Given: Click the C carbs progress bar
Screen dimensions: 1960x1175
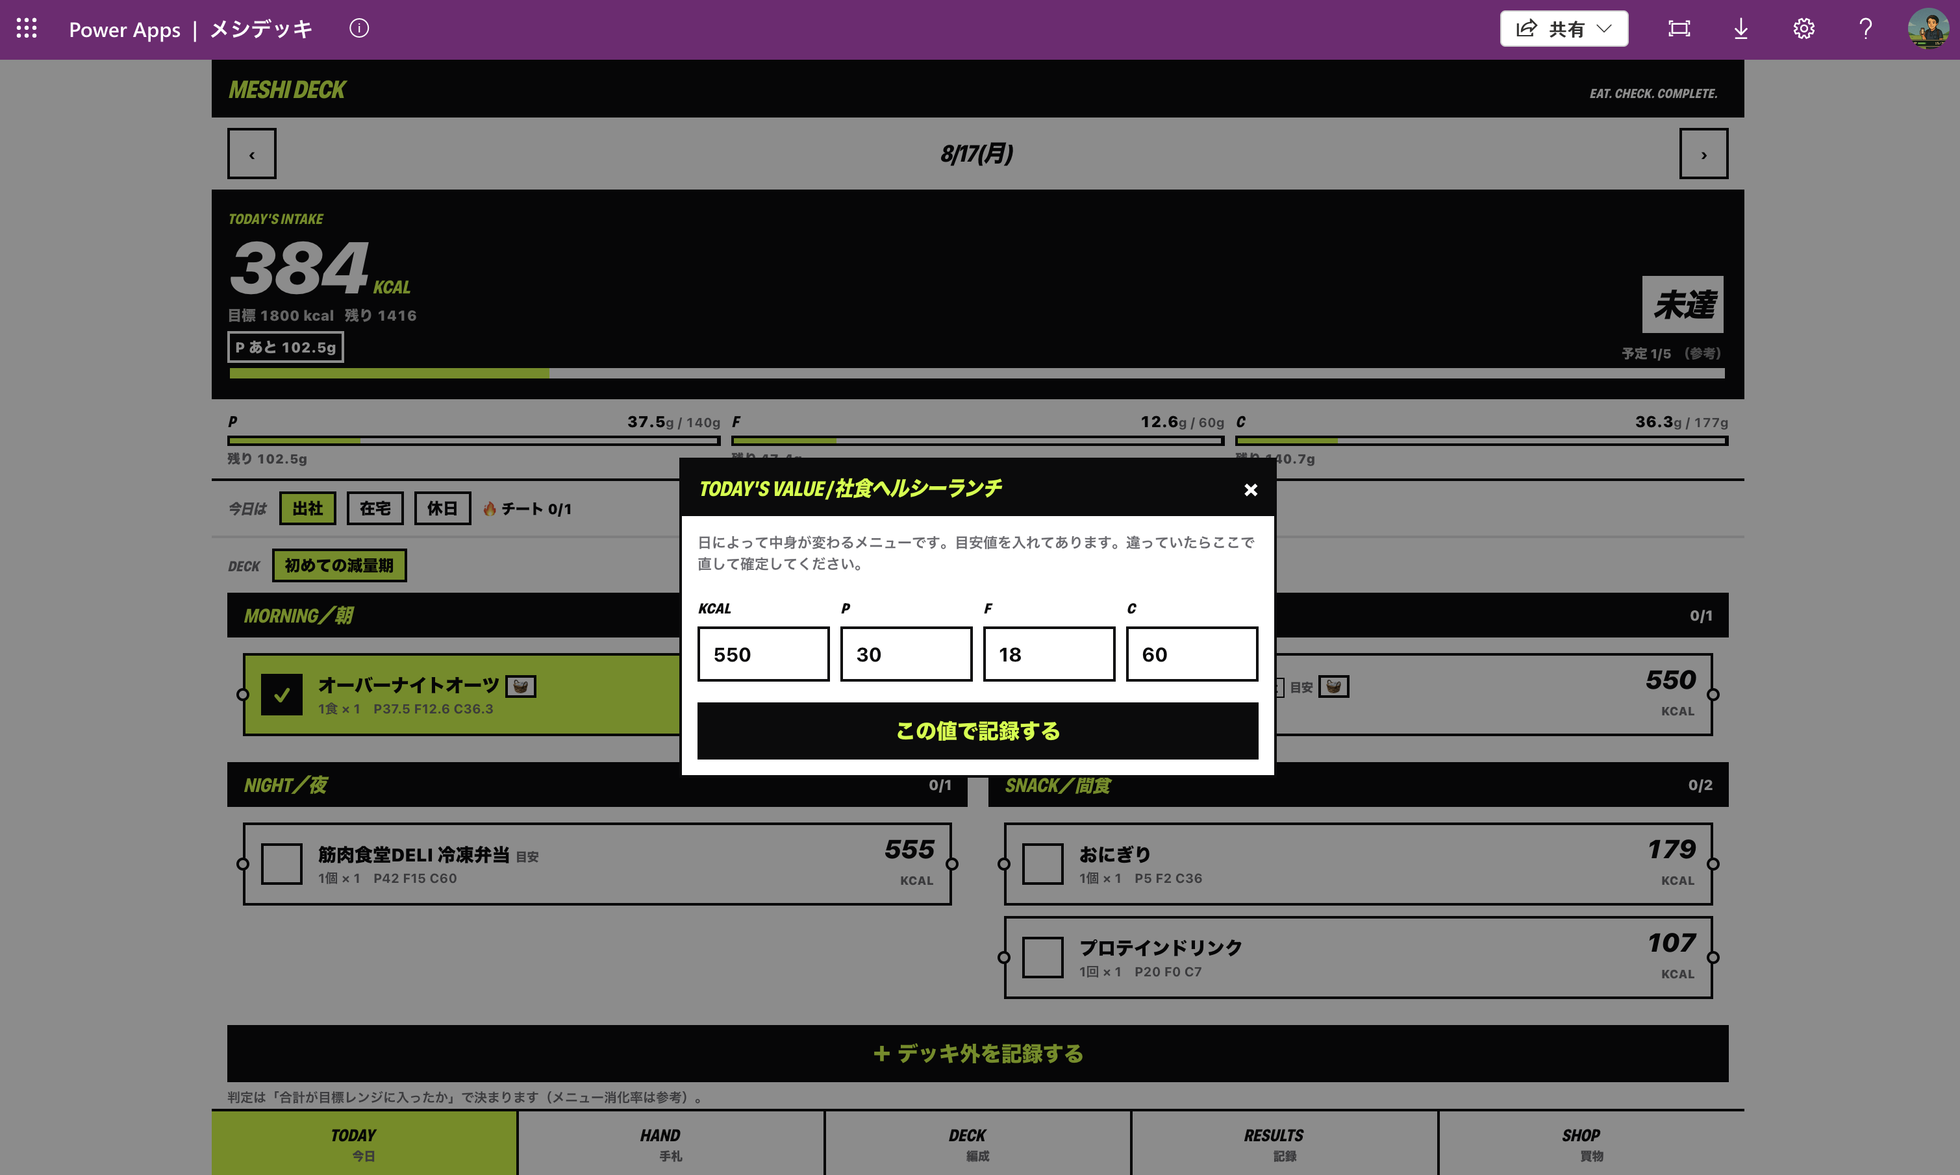Looking at the screenshot, I should (x=1481, y=441).
